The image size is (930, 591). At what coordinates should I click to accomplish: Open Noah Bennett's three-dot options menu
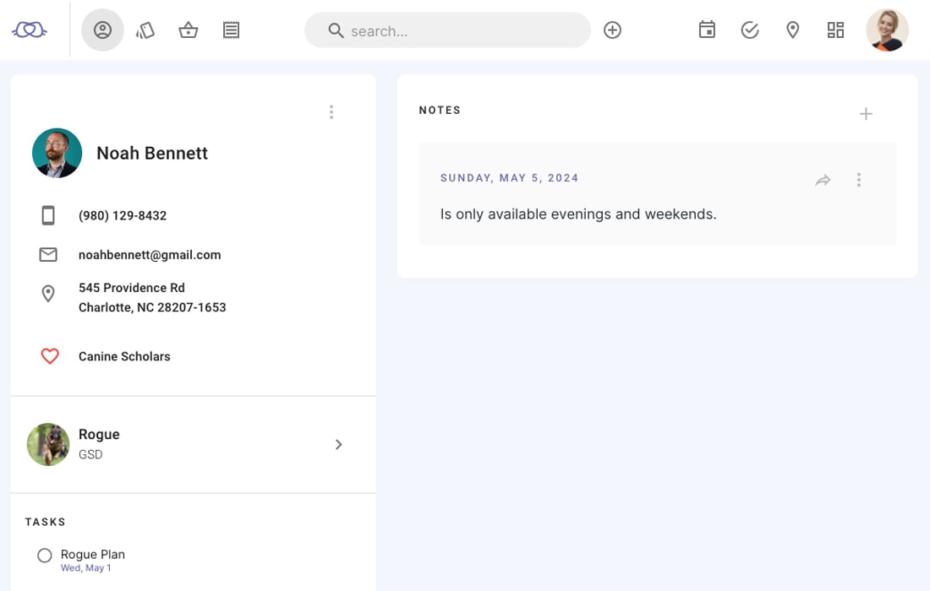point(331,112)
